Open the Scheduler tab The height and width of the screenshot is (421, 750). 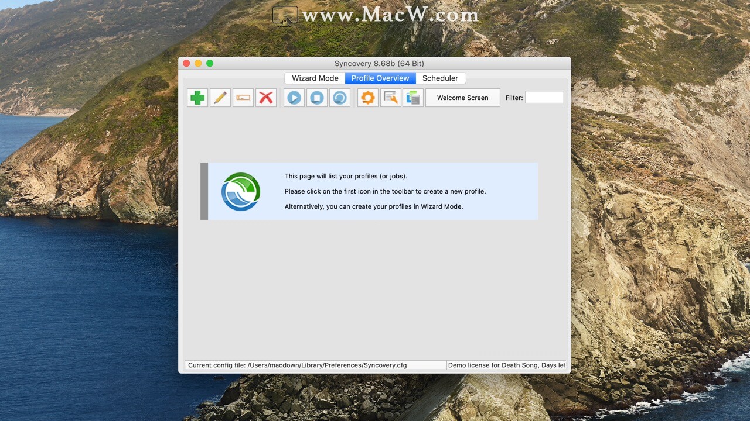pos(441,78)
